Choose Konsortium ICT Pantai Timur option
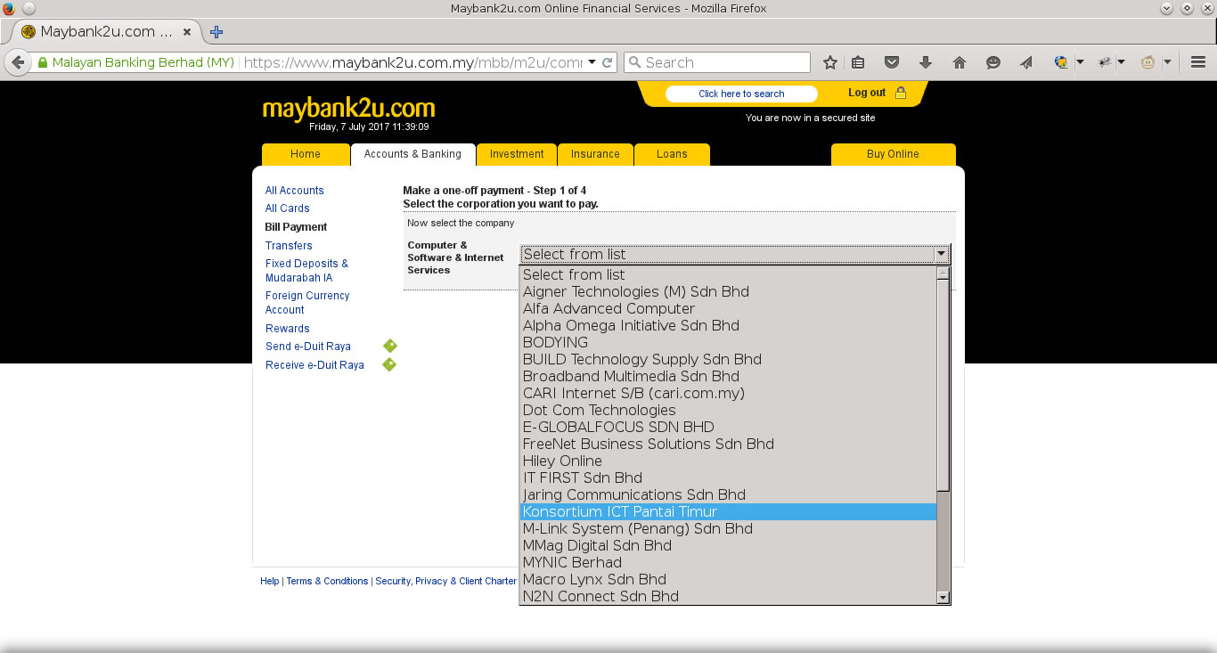The image size is (1217, 653). 728,512
